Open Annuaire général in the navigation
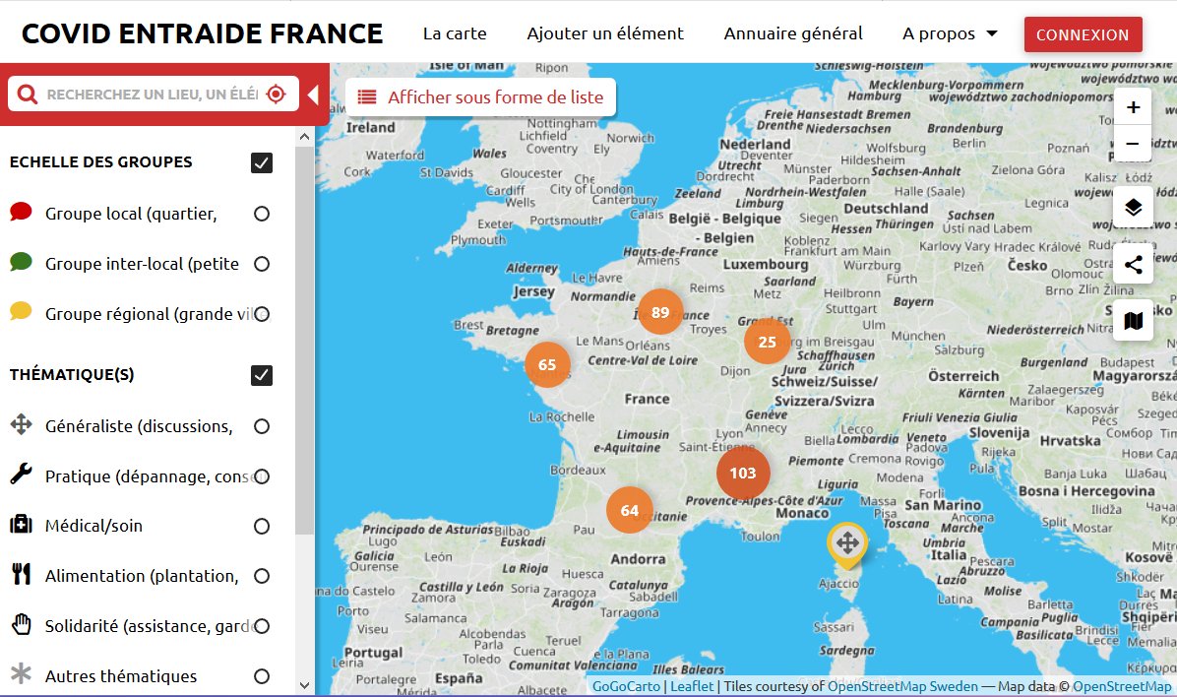The width and height of the screenshot is (1177, 697). tap(793, 33)
